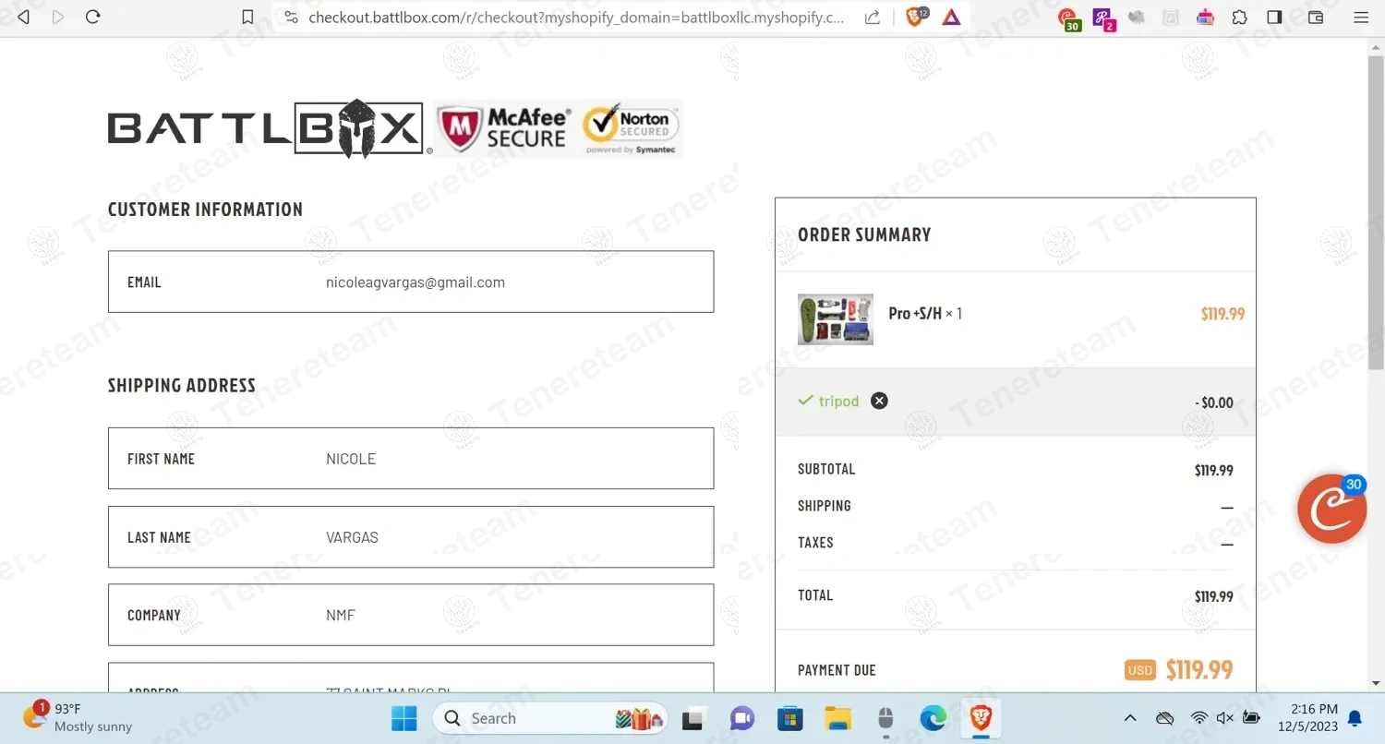
Task: Open the browser Extensions puzzle icon
Action: pos(1240,18)
